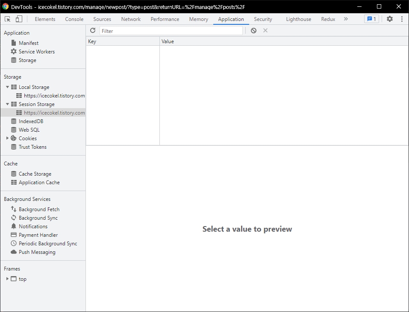Collapse the Session Storage tree arrow
The image size is (409, 312).
click(7, 104)
